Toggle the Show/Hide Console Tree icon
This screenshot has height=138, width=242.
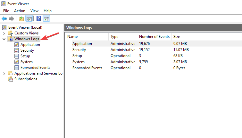(29, 19)
